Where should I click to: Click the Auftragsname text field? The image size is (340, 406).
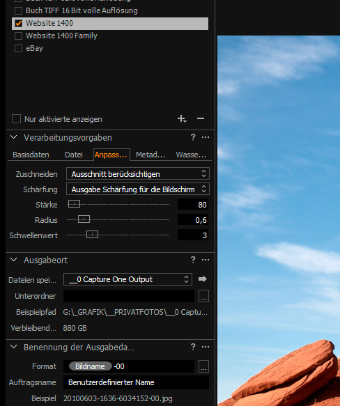(136, 382)
